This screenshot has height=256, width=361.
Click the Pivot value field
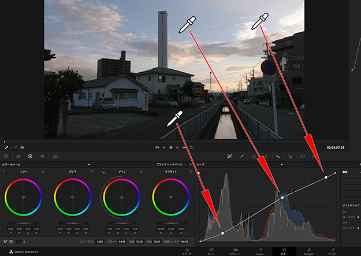[x=122, y=241]
